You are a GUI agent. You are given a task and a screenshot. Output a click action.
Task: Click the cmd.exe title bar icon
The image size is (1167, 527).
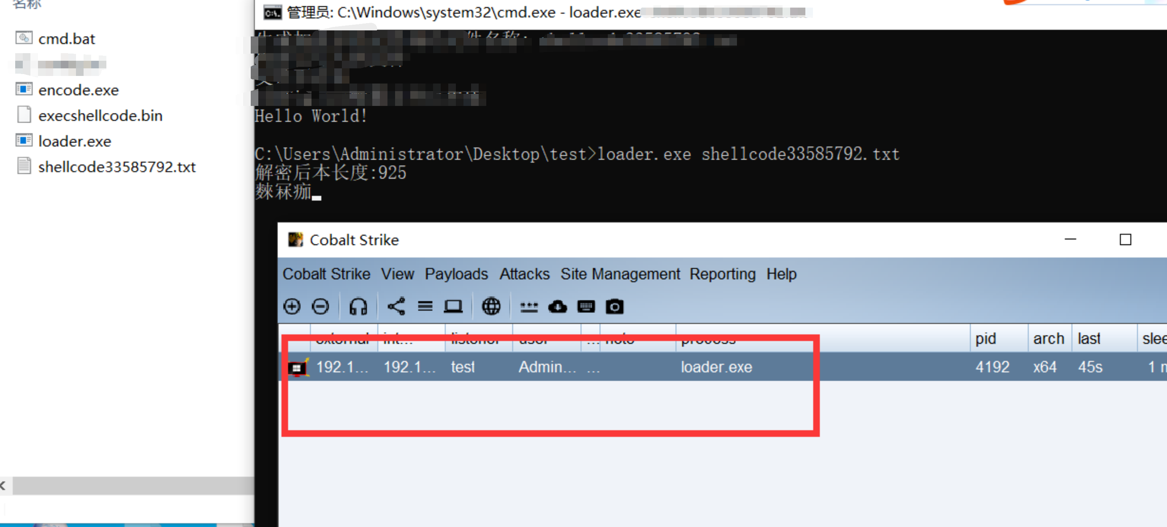coord(272,13)
